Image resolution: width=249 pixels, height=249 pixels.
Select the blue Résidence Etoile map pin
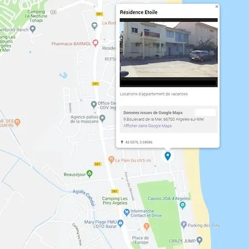point(168,156)
